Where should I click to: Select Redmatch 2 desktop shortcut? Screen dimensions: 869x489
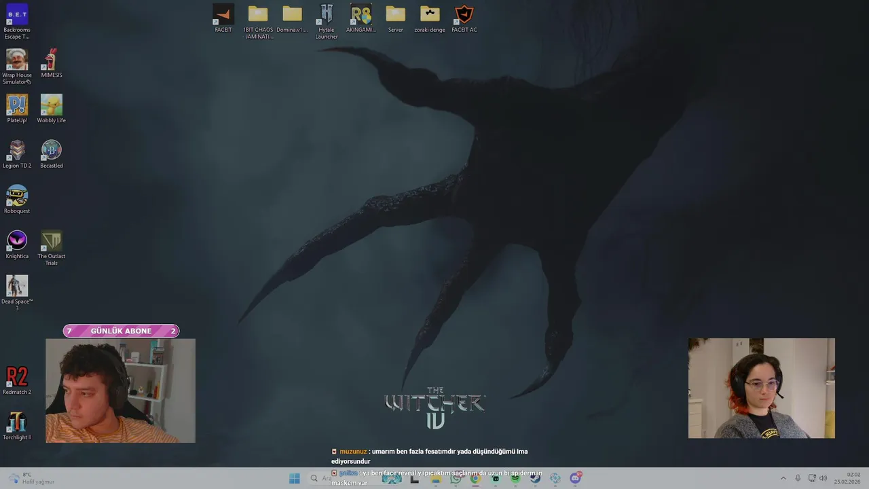click(x=17, y=381)
